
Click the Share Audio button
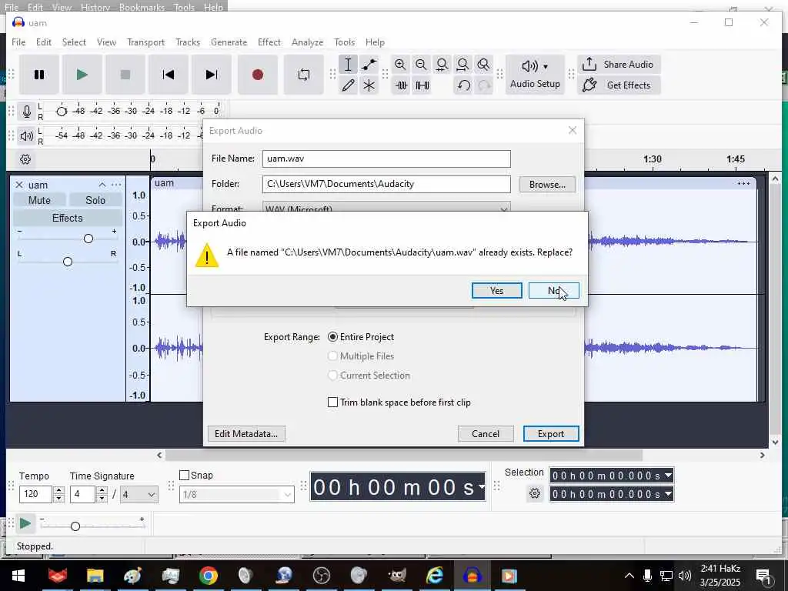click(619, 65)
